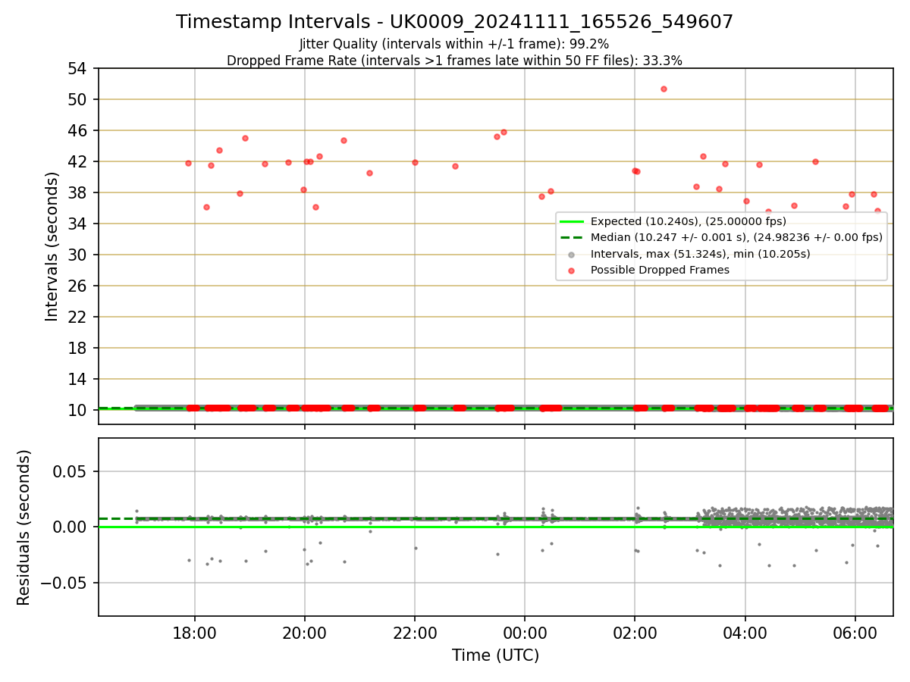The width and height of the screenshot is (910, 682).
Task: Click the Intervals (seconds) y-axis label
Action: [52, 246]
